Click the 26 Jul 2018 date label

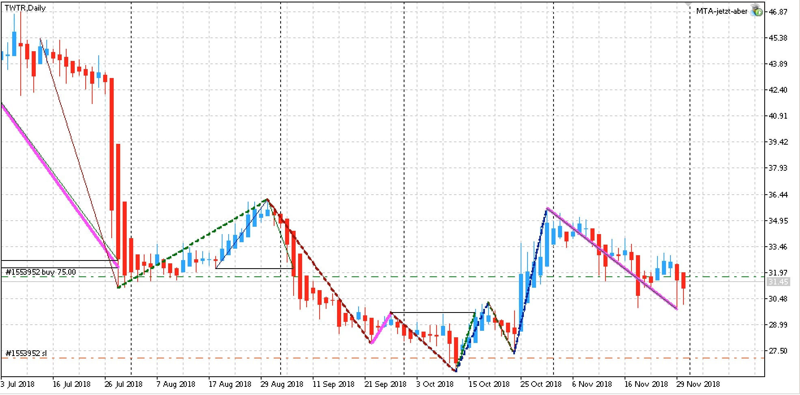click(x=123, y=384)
